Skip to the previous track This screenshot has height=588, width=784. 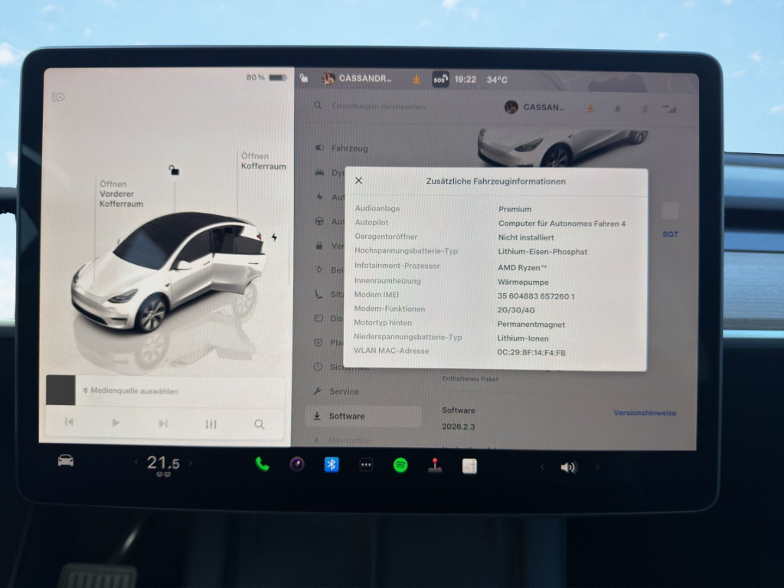(69, 422)
